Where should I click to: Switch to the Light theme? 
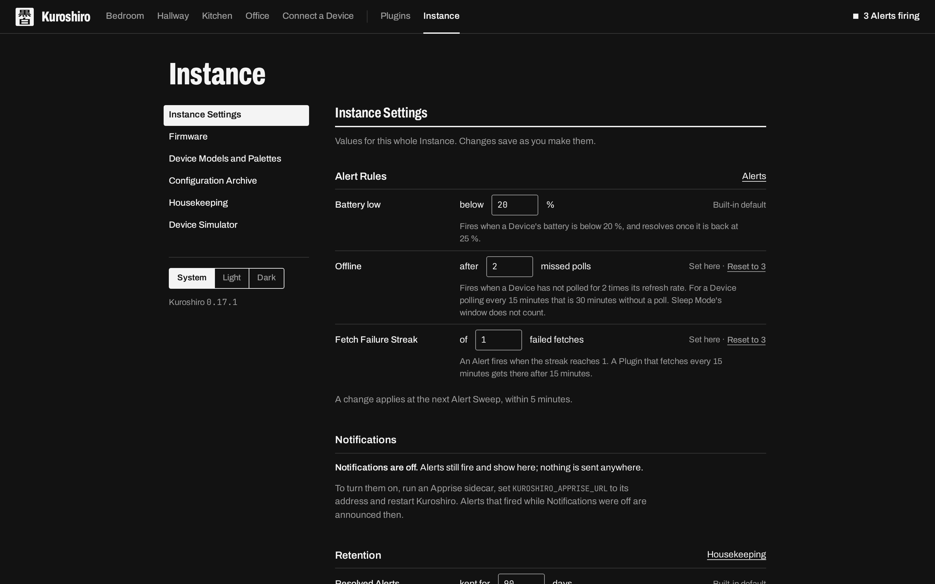pyautogui.click(x=231, y=278)
